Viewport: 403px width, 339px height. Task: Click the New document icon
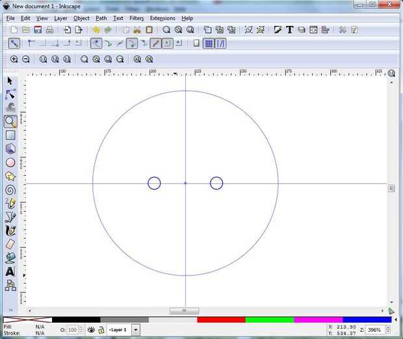tap(14, 30)
